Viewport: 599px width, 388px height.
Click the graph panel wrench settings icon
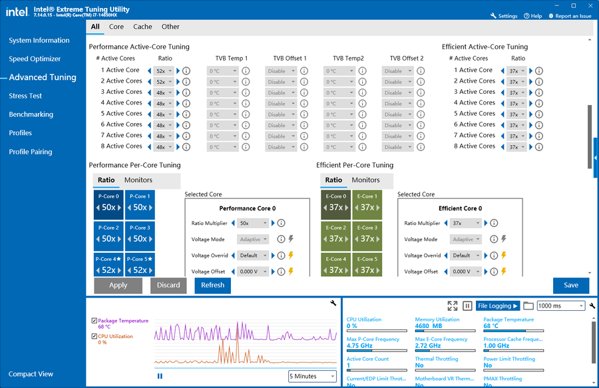point(333,303)
